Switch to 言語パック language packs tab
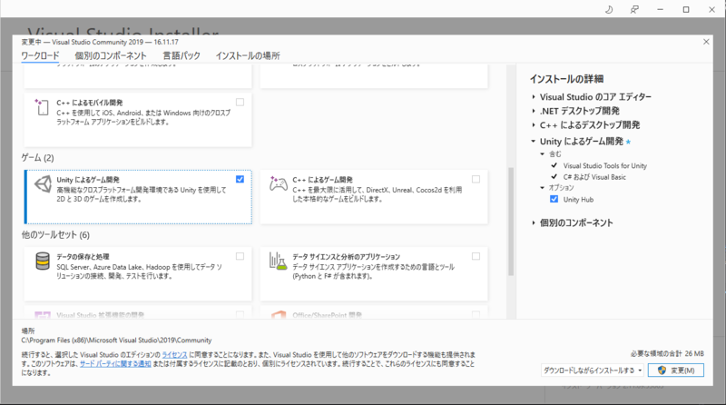 (x=181, y=56)
